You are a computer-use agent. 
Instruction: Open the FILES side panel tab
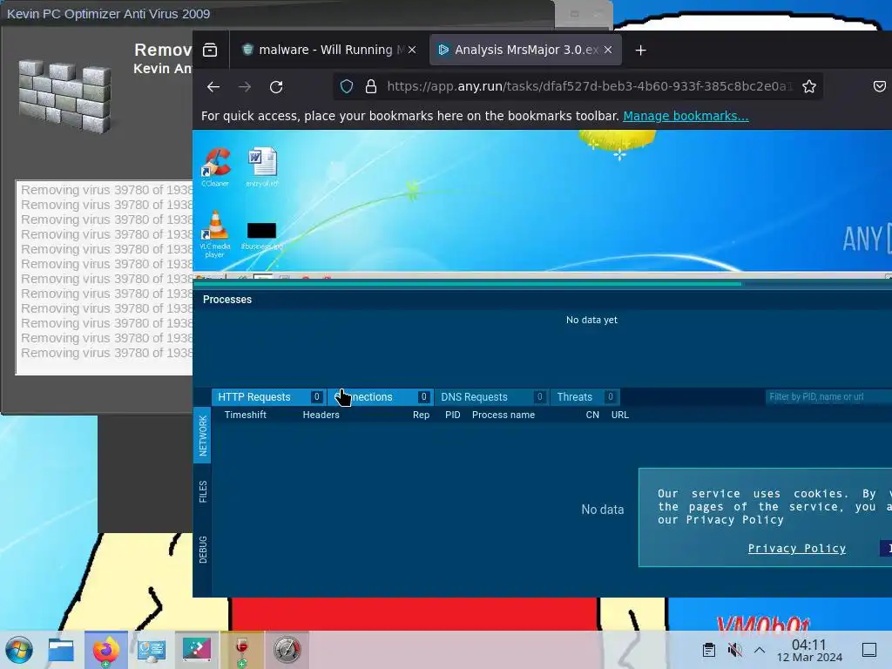point(202,491)
